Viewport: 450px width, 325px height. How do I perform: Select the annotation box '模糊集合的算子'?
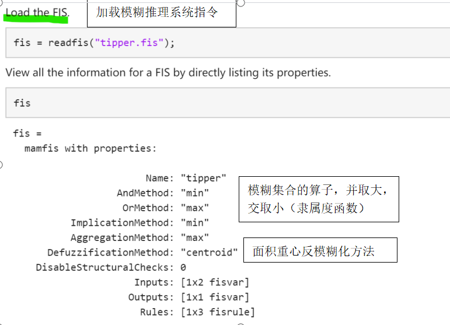pos(319,200)
